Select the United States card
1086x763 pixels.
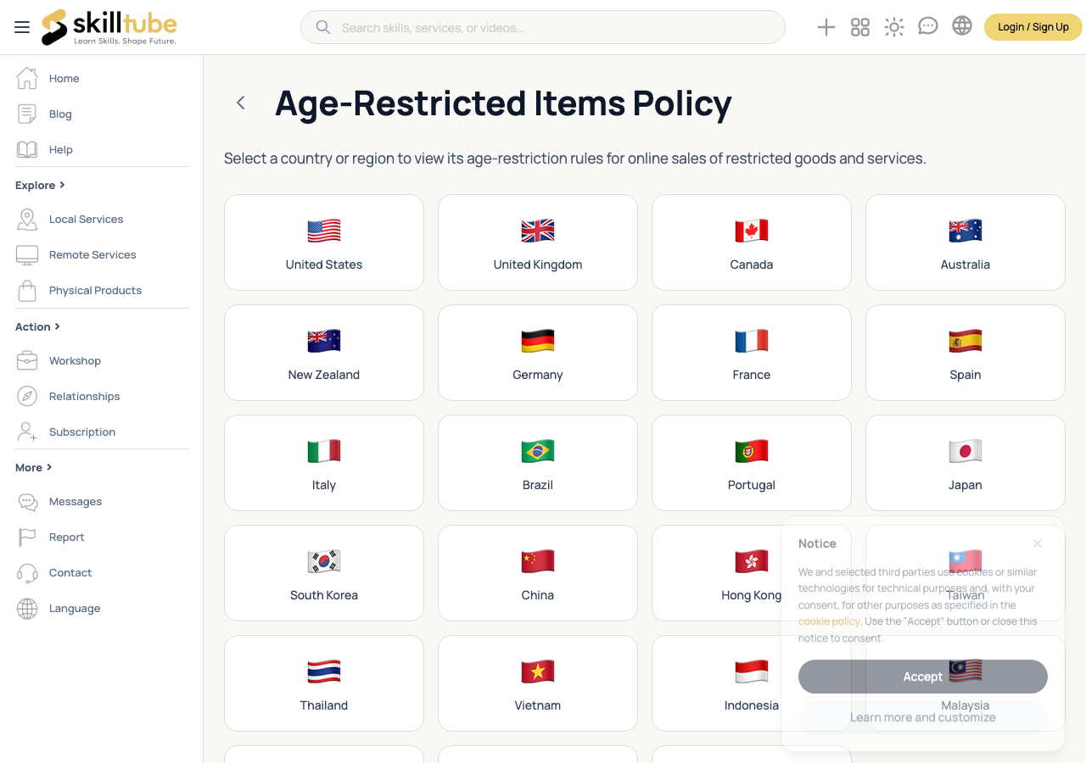pyautogui.click(x=324, y=242)
